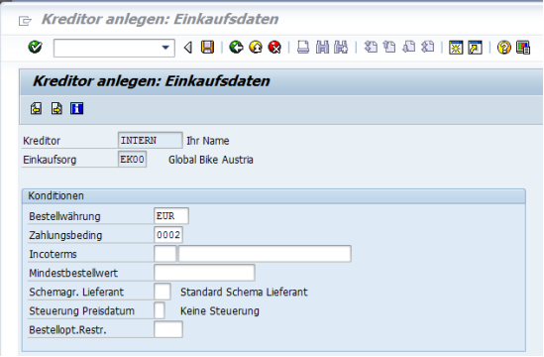Go to next page icon
Image resolution: width=544 pixels, height=357 pixels.
tap(408, 47)
